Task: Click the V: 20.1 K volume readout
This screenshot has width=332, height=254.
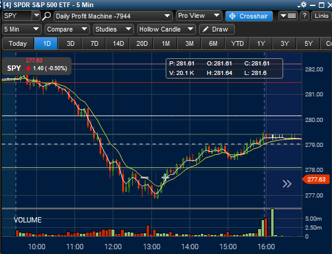Action: click(181, 73)
